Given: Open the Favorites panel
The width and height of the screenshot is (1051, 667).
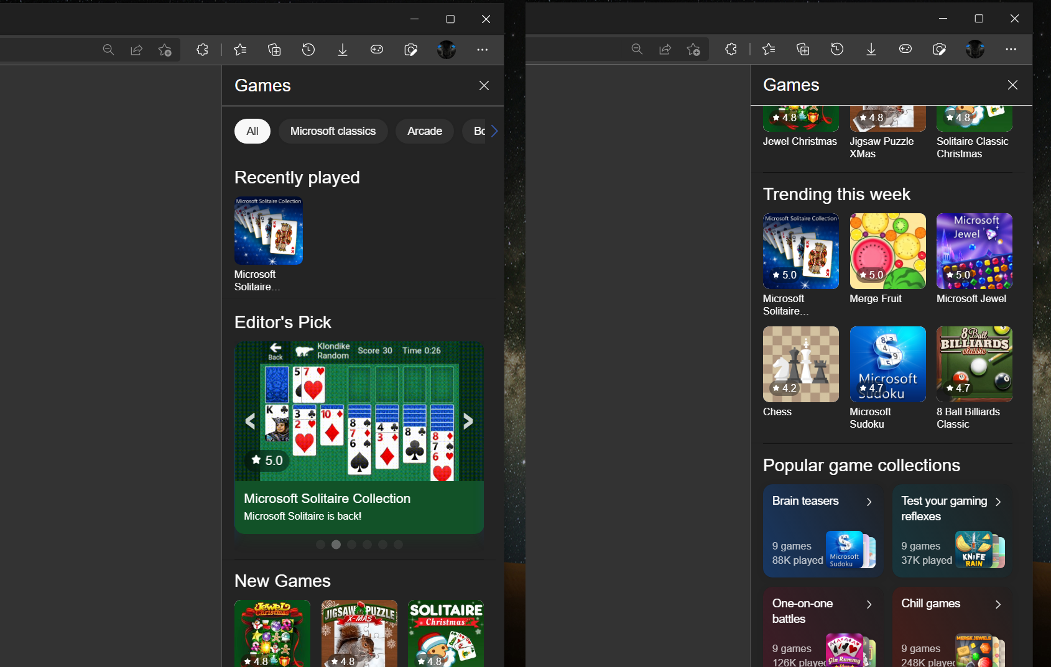Looking at the screenshot, I should click(x=240, y=50).
